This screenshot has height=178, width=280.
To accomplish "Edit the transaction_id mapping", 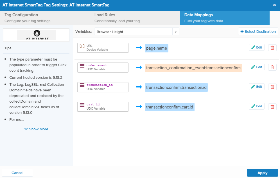I will (256, 87).
